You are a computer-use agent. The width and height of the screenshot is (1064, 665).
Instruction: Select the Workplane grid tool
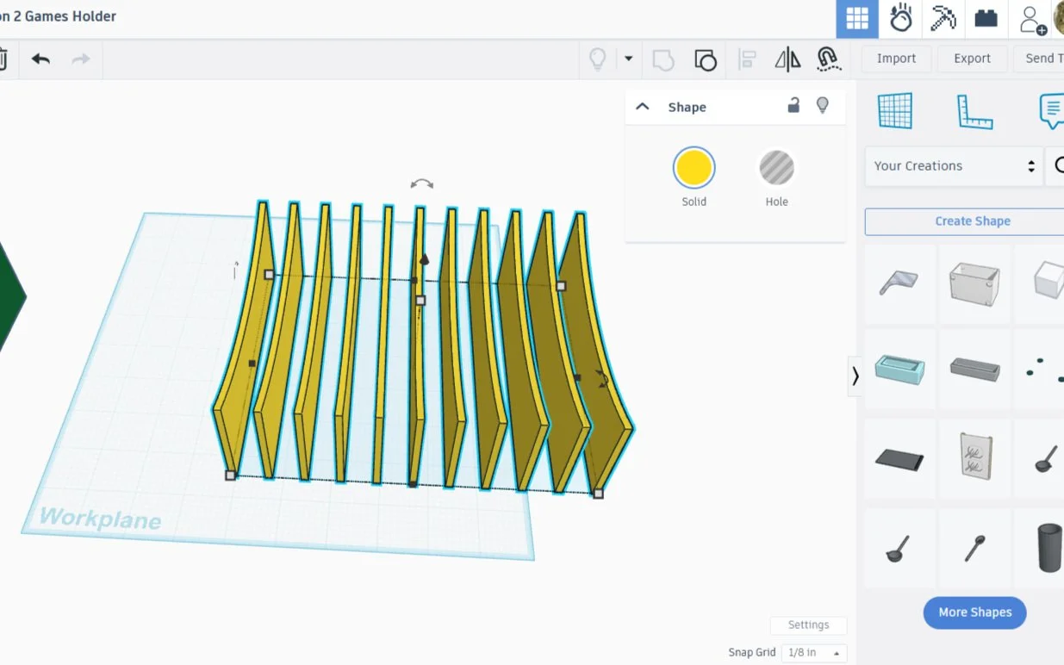coord(894,111)
